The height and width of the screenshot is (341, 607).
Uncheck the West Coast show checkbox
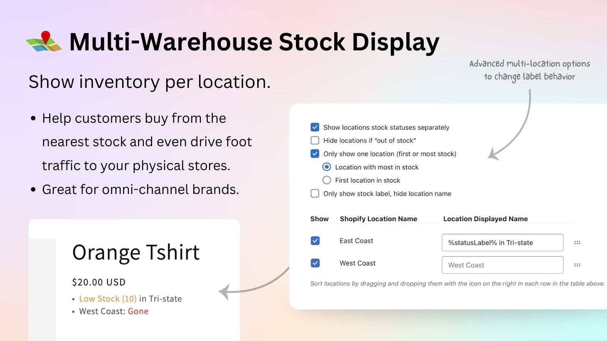[x=315, y=263]
